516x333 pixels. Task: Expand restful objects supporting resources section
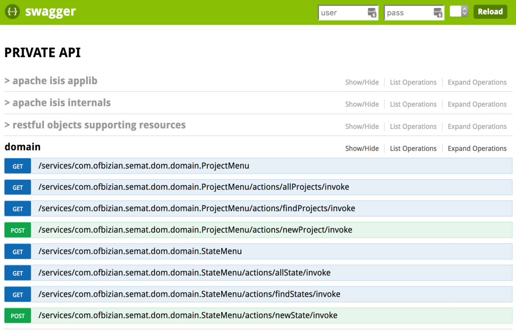95,125
